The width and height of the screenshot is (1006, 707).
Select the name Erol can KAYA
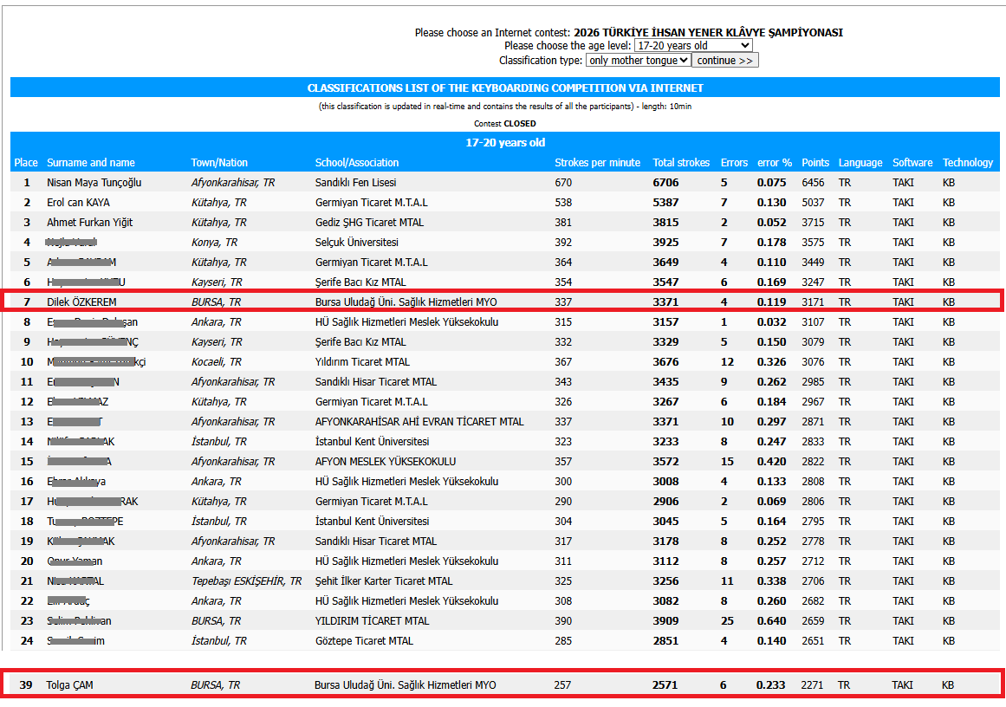coord(78,203)
